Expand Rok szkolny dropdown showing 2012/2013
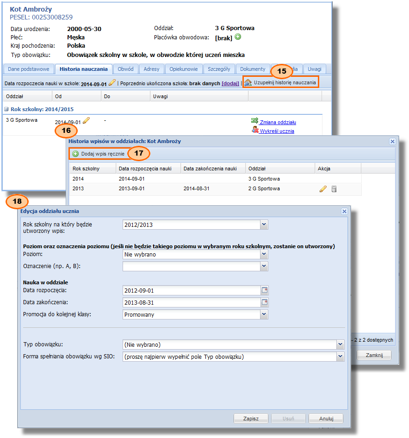 264,225
